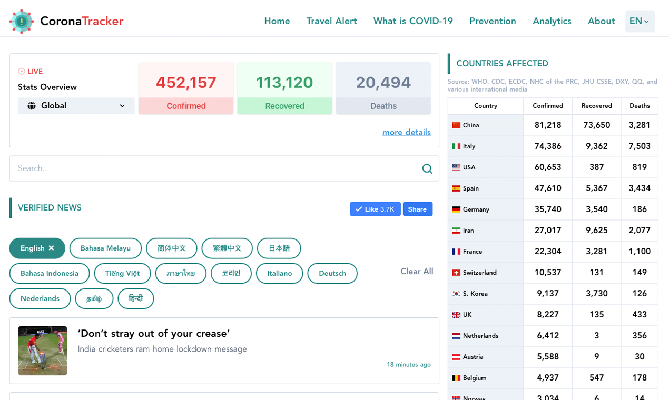
Task: Click the Country column header
Action: [486, 106]
